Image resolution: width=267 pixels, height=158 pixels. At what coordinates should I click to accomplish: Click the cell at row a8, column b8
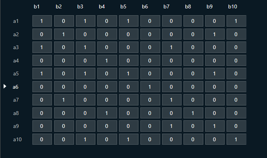193,113
